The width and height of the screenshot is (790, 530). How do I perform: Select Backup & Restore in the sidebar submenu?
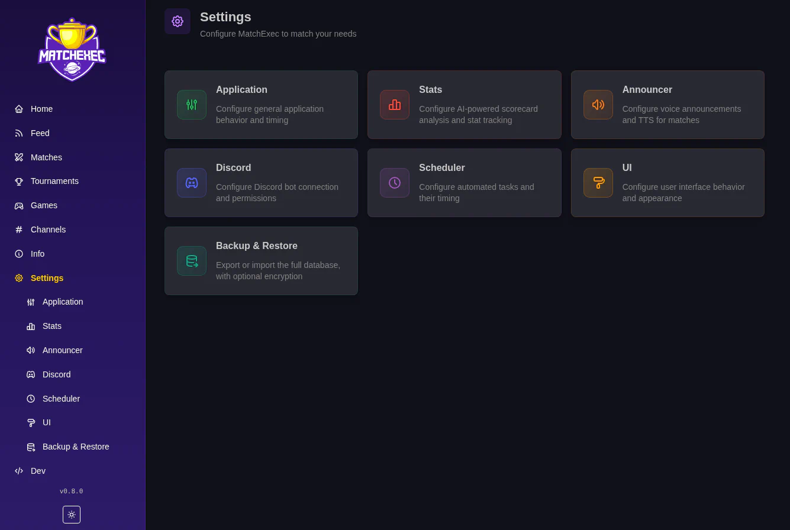tap(76, 447)
